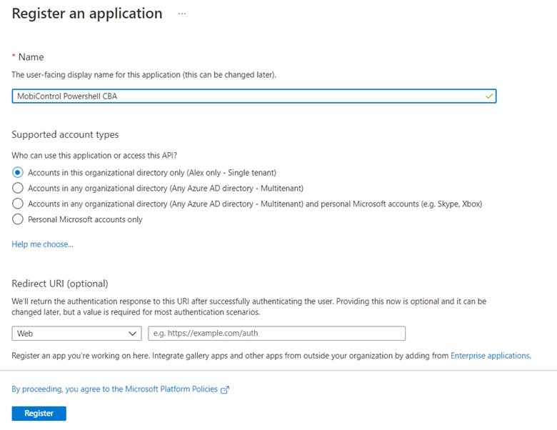Click the external link icon after Platform Policies
The height and width of the screenshot is (430, 557).
(225, 390)
